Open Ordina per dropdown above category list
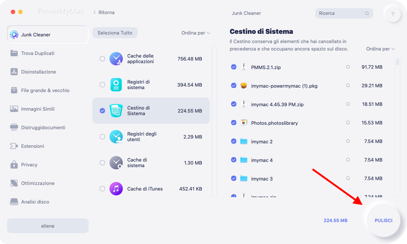This screenshot has height=244, width=407. click(196, 33)
